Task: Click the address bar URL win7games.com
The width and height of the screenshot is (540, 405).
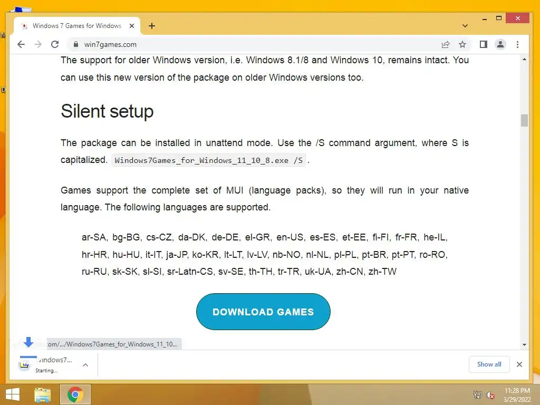Action: [x=110, y=44]
